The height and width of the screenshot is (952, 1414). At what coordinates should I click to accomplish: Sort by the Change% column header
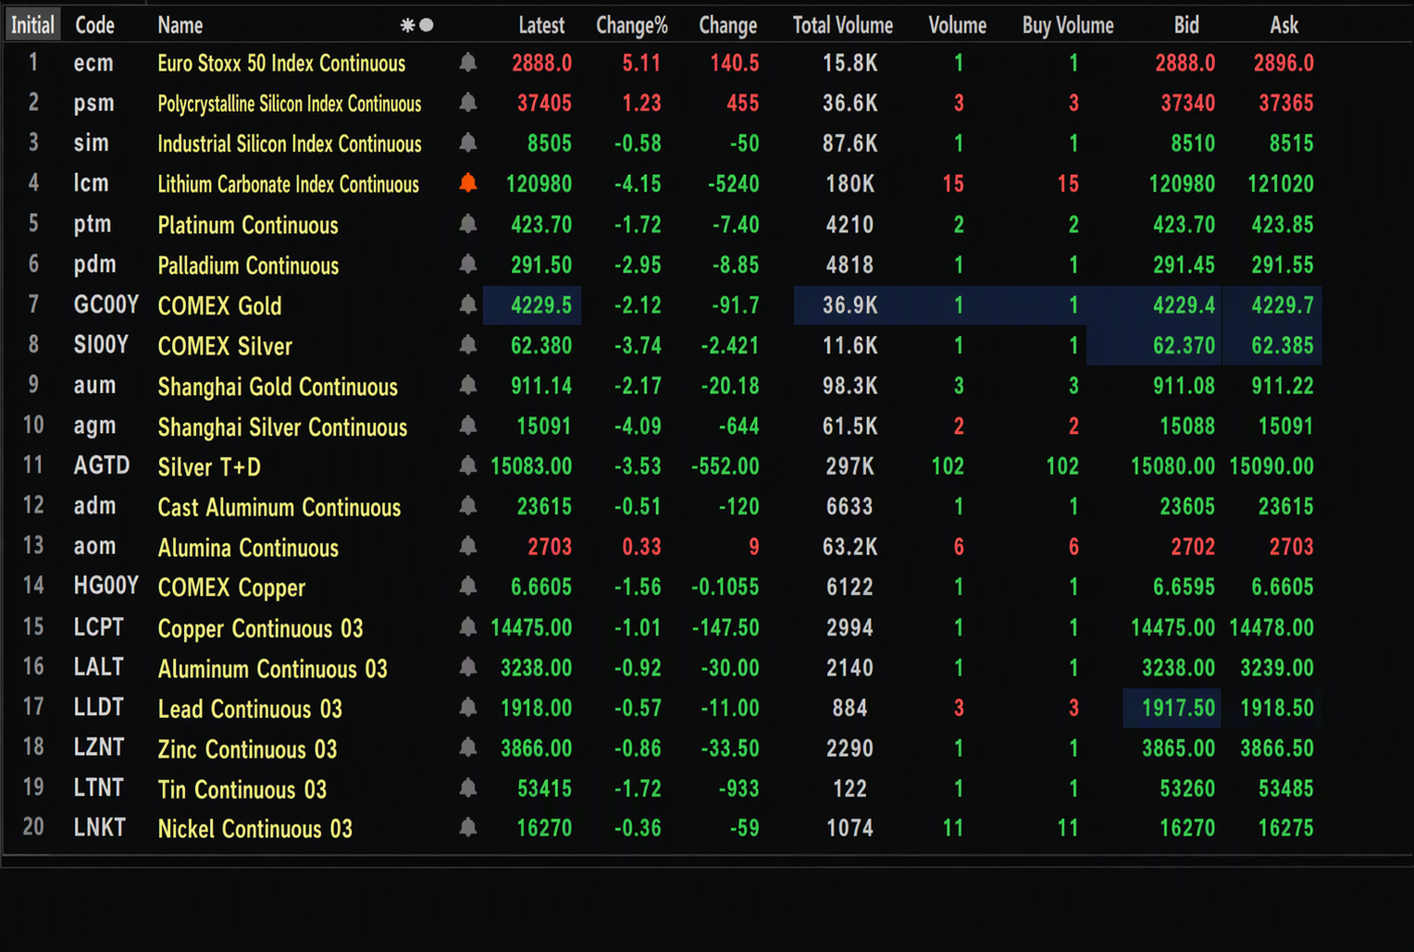pos(632,25)
